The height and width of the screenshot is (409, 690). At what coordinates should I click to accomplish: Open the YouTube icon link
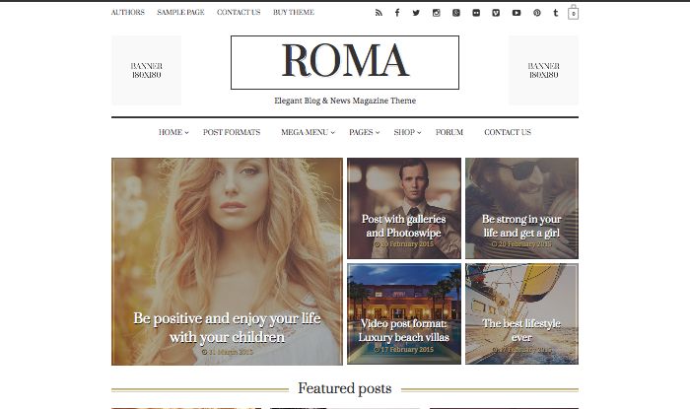point(517,13)
